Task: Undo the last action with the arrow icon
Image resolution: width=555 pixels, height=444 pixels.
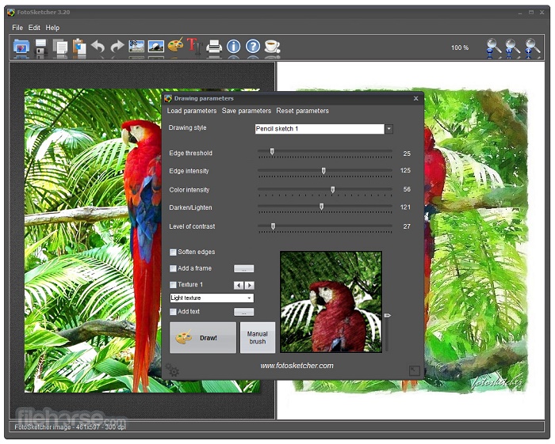Action: tap(98, 47)
